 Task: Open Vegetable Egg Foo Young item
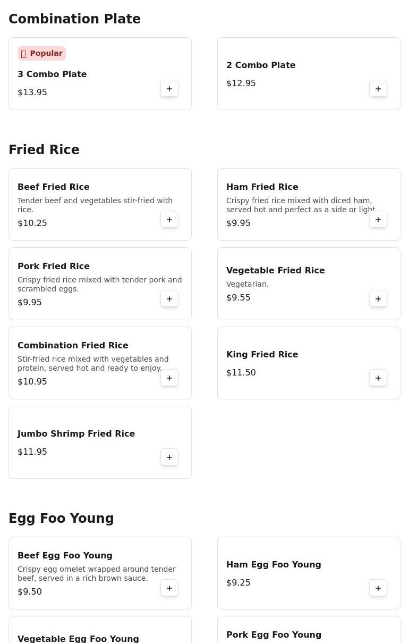click(78, 638)
